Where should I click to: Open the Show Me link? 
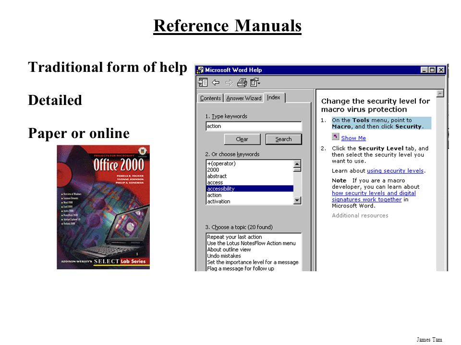click(x=353, y=138)
